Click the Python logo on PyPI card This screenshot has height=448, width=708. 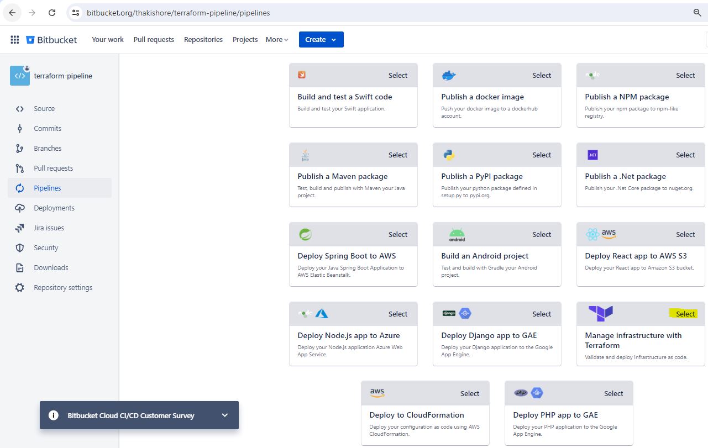(449, 155)
